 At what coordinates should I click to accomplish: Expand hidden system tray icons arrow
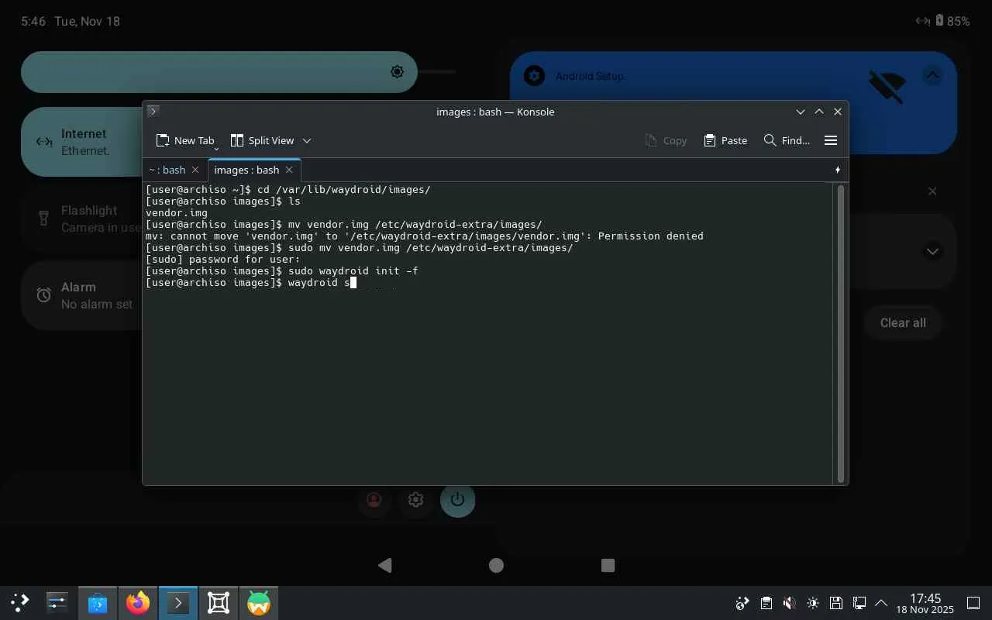(881, 603)
